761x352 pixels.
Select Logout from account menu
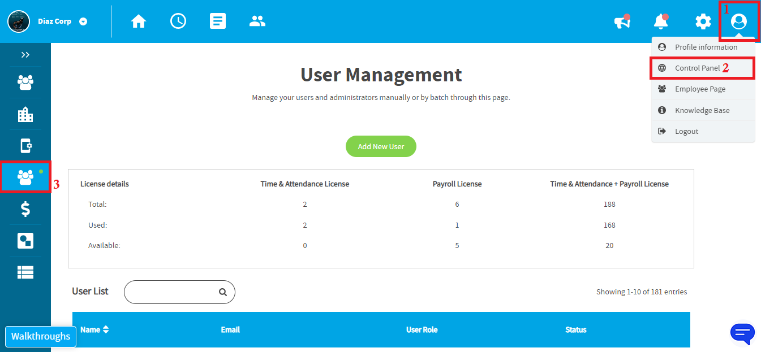703,132
